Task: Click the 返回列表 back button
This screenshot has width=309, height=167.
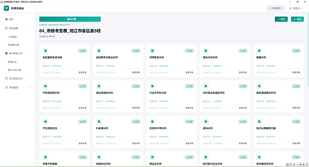Action: pyautogui.click(x=70, y=19)
